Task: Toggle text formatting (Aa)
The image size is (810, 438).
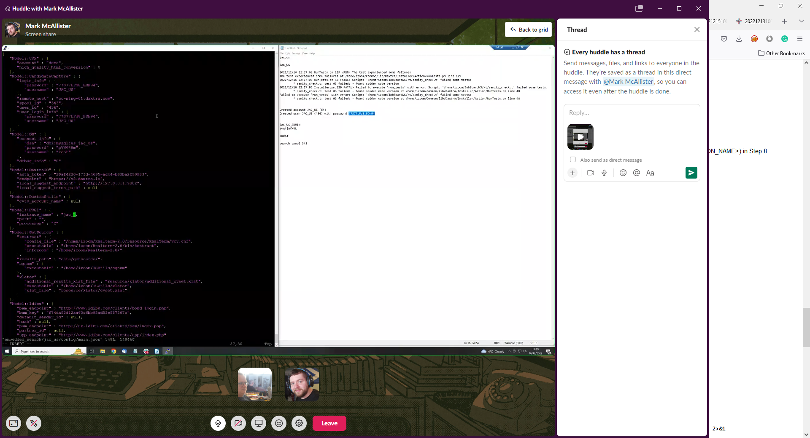Action: [650, 173]
